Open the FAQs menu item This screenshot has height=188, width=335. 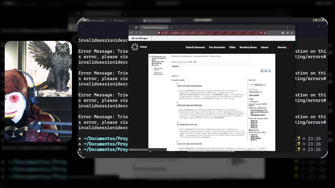click(232, 47)
